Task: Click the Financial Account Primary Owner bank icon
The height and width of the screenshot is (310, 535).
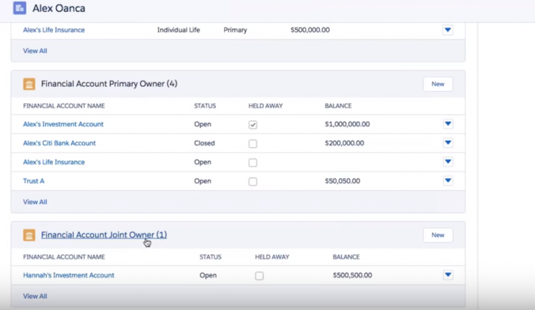Action: click(29, 84)
